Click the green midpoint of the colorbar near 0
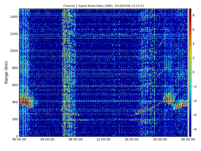Image resolution: width=201 pixels, height=151 pixels. point(190,72)
